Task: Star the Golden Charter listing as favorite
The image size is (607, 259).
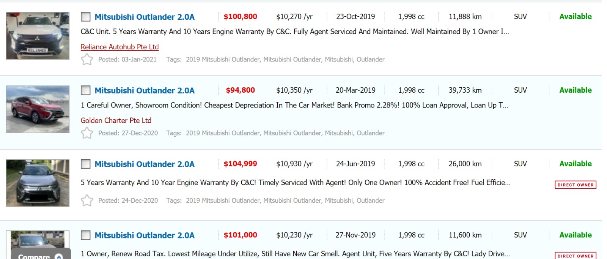Action: [x=87, y=133]
